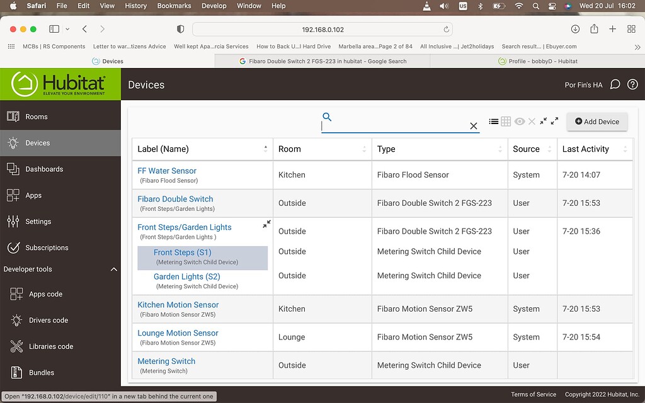This screenshot has height=403, width=645.
Task: Sort devices by Last Activity column
Action: click(585, 149)
